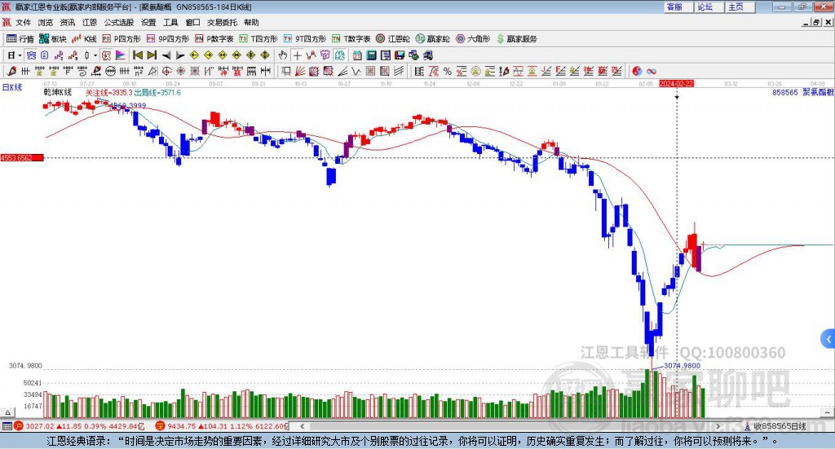Click the red price label 4553.6562
Image resolution: width=835 pixels, height=449 pixels.
(x=22, y=158)
